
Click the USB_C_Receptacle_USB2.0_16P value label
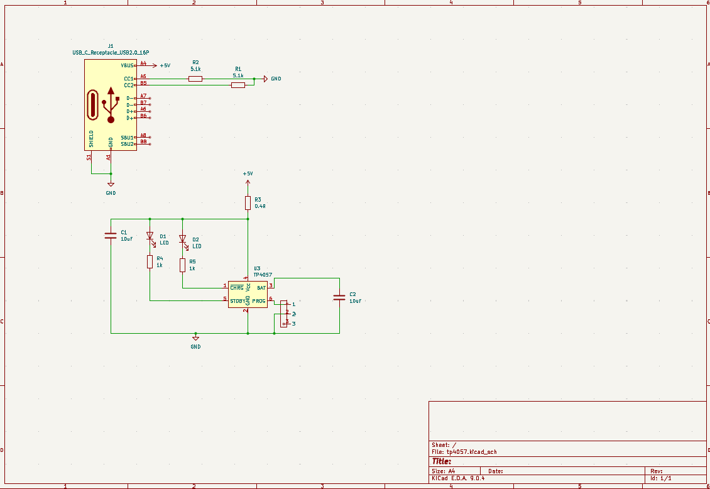[111, 53]
